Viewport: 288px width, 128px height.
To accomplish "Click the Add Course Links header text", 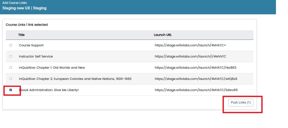I will (14, 3).
